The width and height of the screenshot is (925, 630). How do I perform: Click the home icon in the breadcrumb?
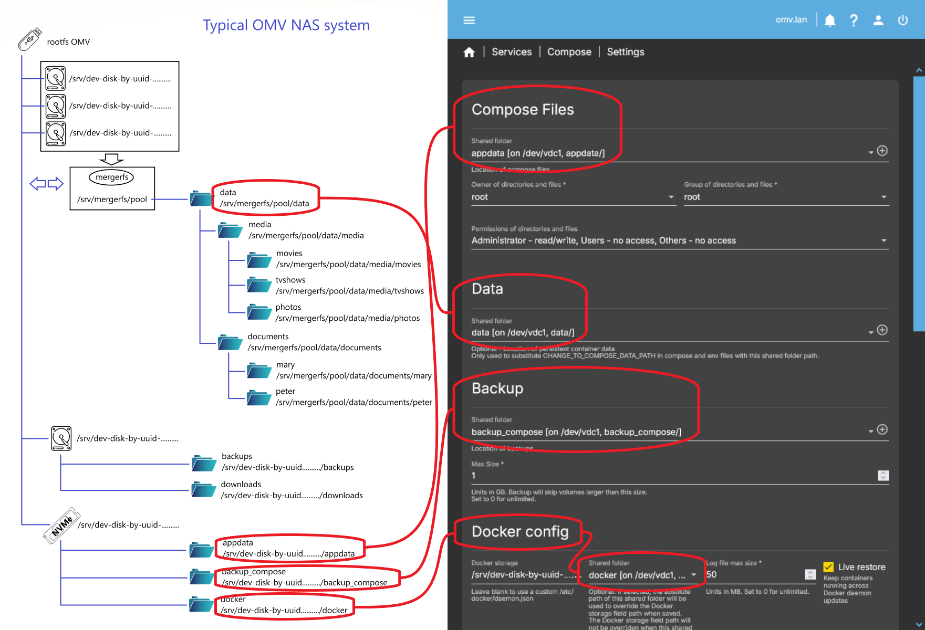point(469,51)
